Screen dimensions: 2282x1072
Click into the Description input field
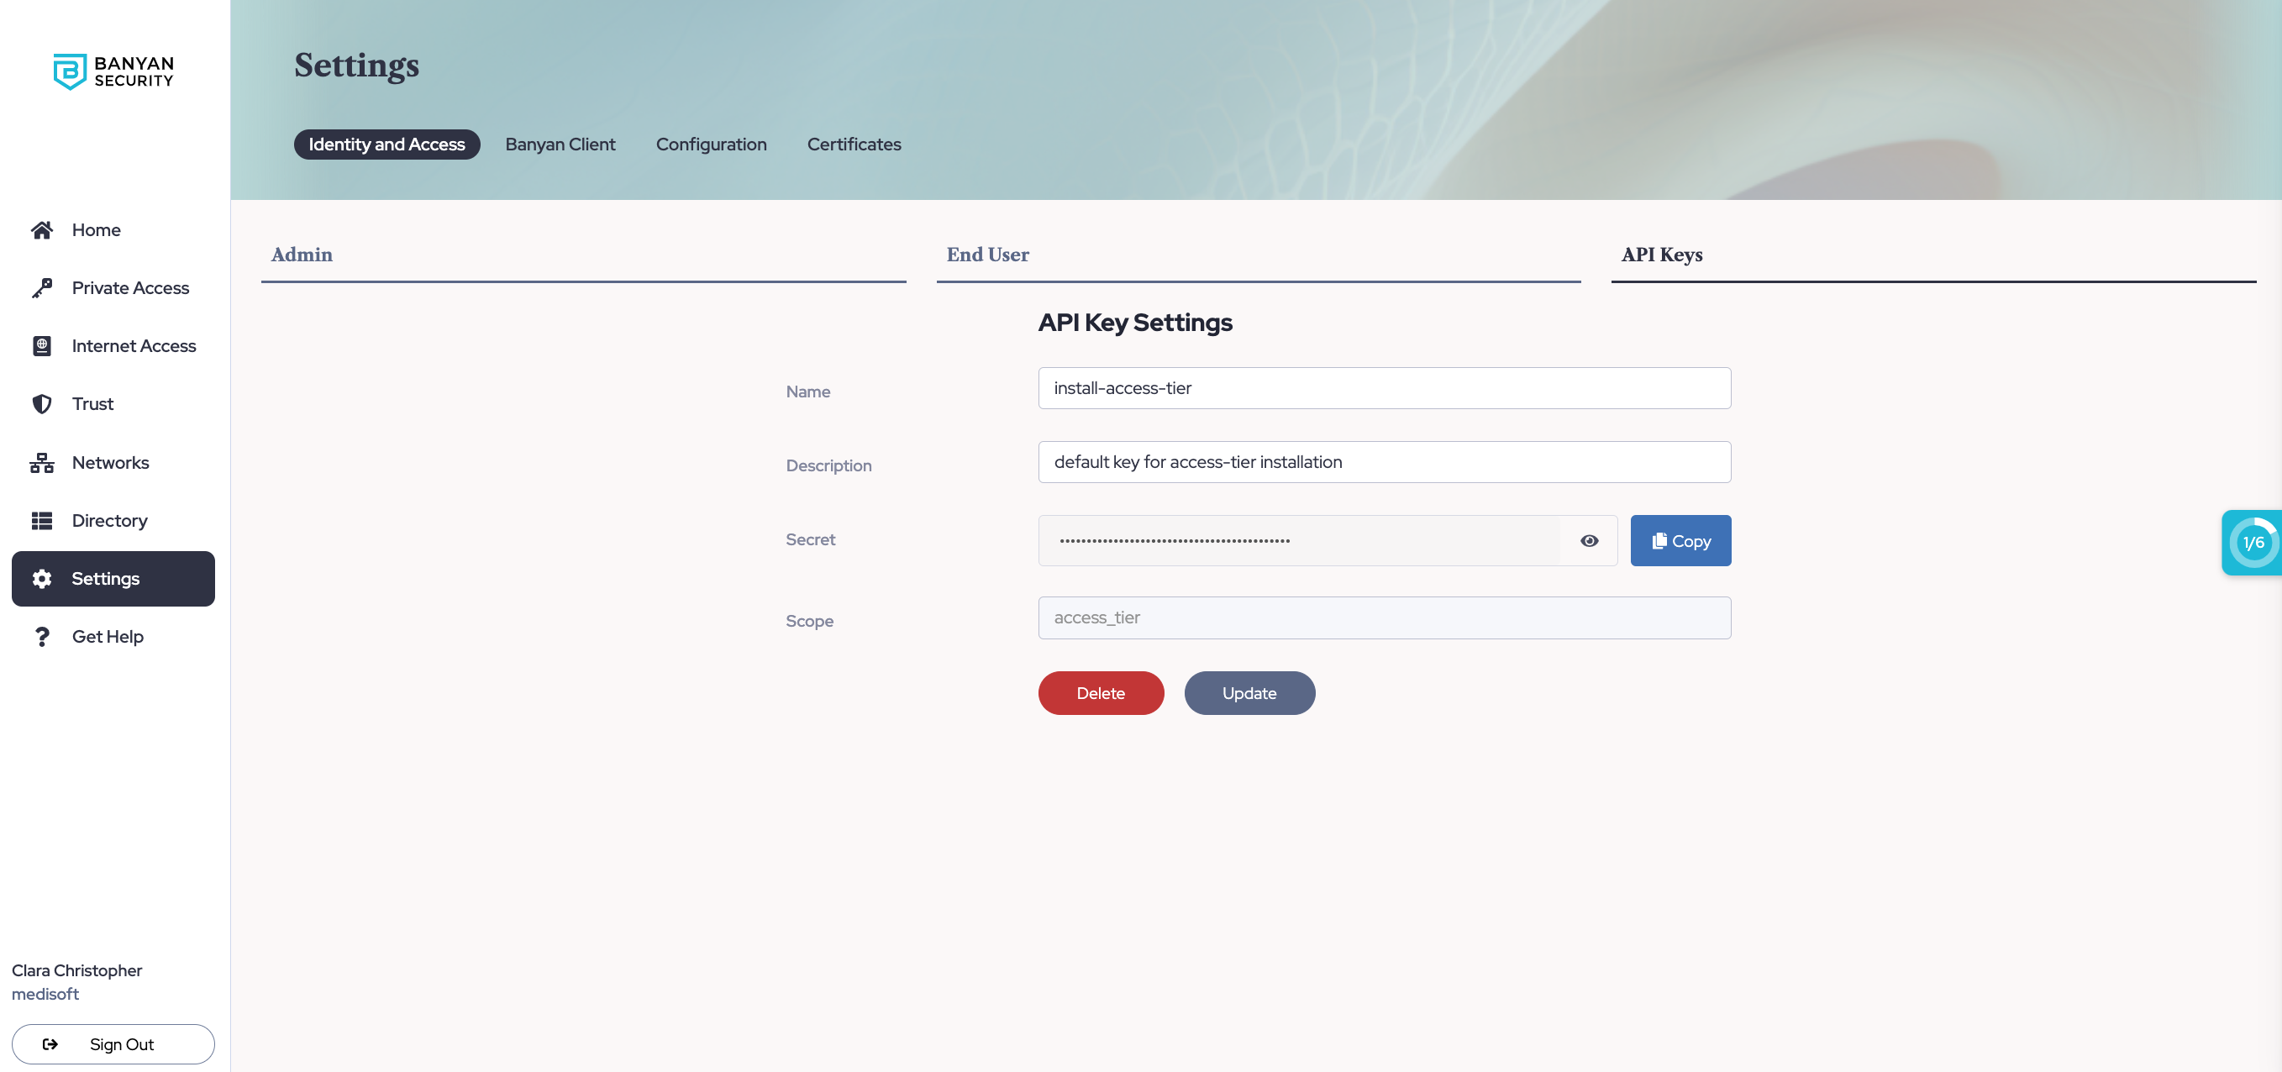point(1384,462)
